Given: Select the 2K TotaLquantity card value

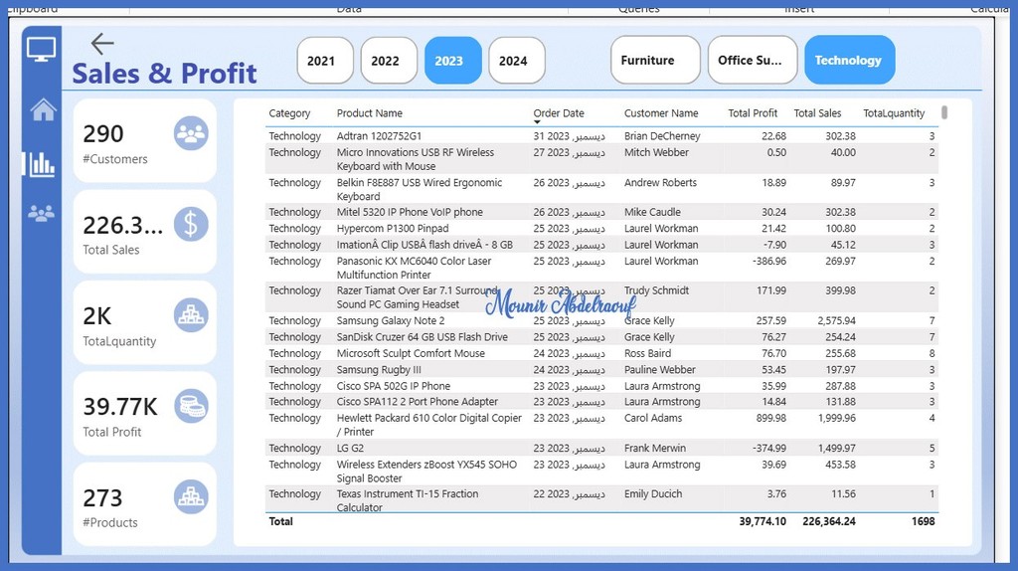Looking at the screenshot, I should click(97, 316).
